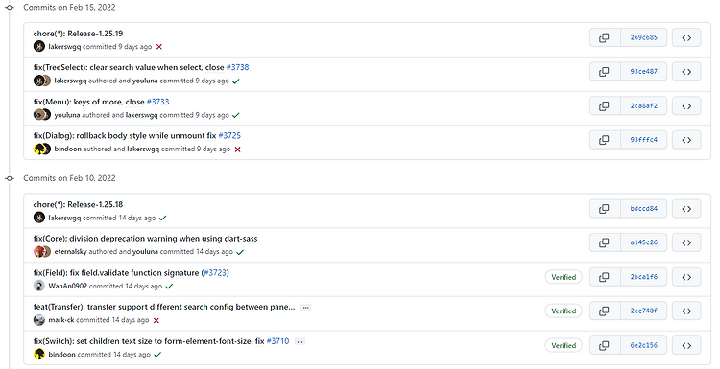
Task: Open mark-ck author profile
Action: tap(61, 320)
